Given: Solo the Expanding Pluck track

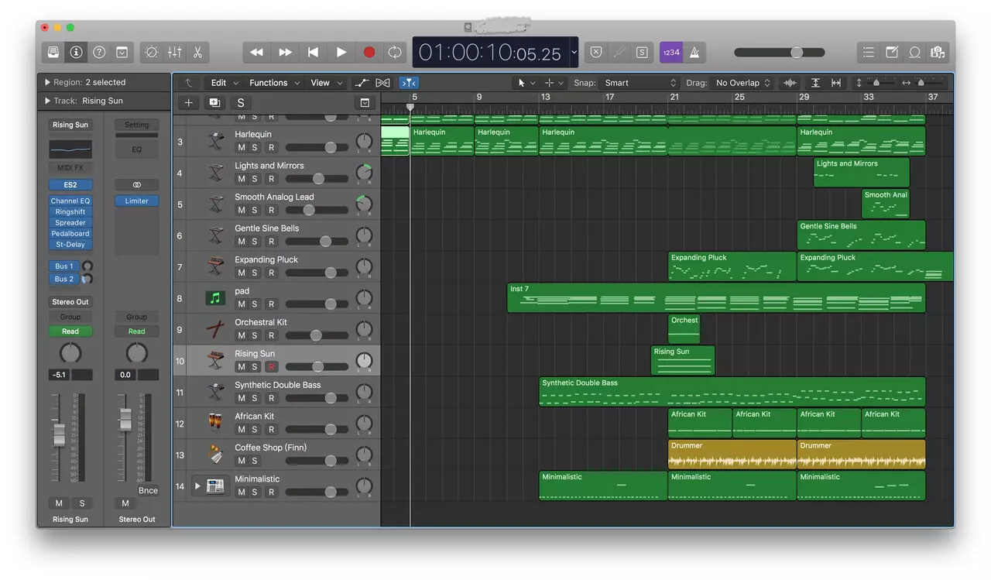Looking at the screenshot, I should 254,273.
